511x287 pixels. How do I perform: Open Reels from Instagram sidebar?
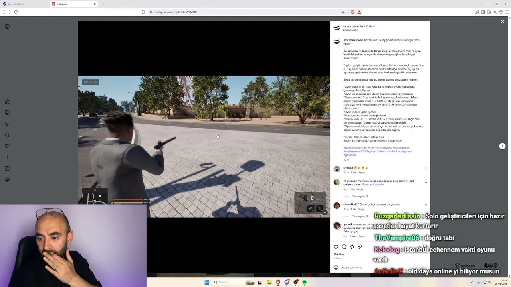[7, 113]
